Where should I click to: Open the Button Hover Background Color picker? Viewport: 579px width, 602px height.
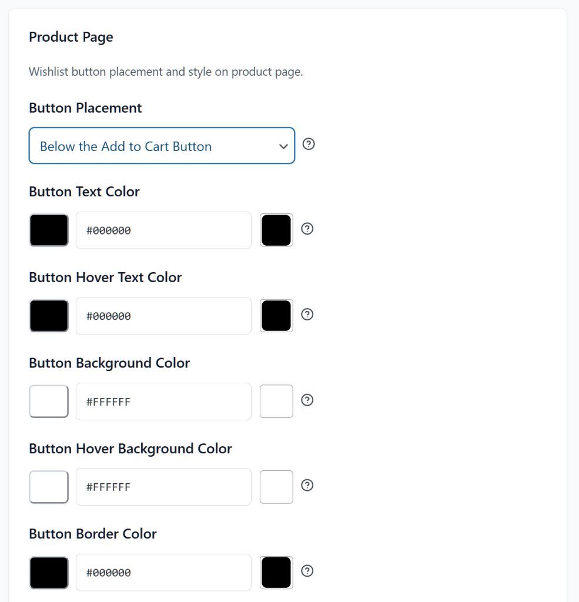click(x=49, y=486)
